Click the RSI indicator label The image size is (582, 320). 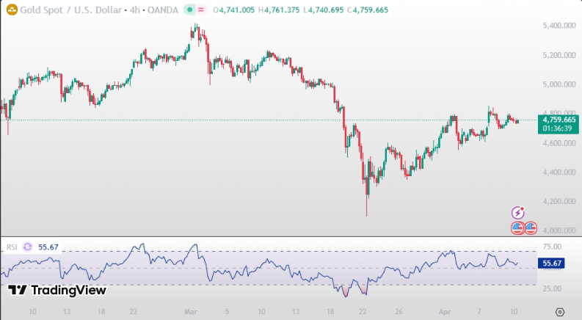coord(12,248)
